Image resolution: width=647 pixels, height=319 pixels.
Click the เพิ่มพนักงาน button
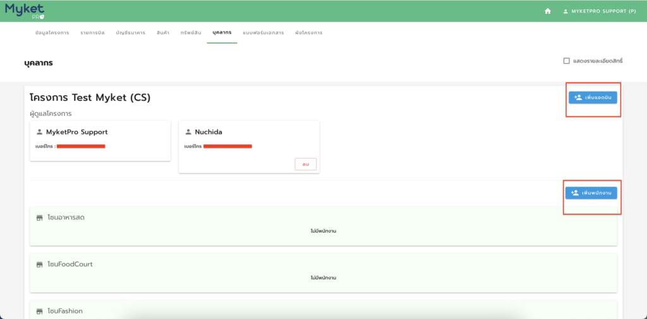[x=591, y=193]
